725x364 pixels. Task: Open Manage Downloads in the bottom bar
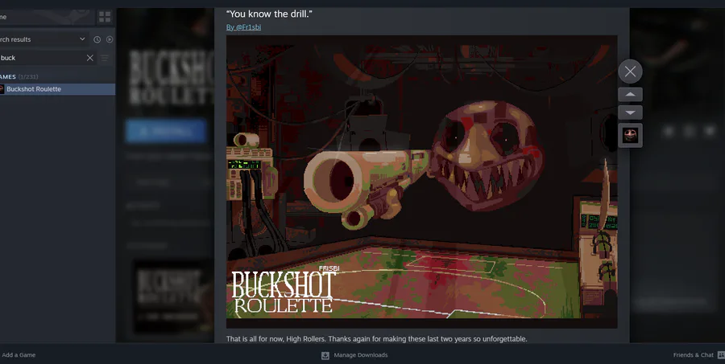354,355
